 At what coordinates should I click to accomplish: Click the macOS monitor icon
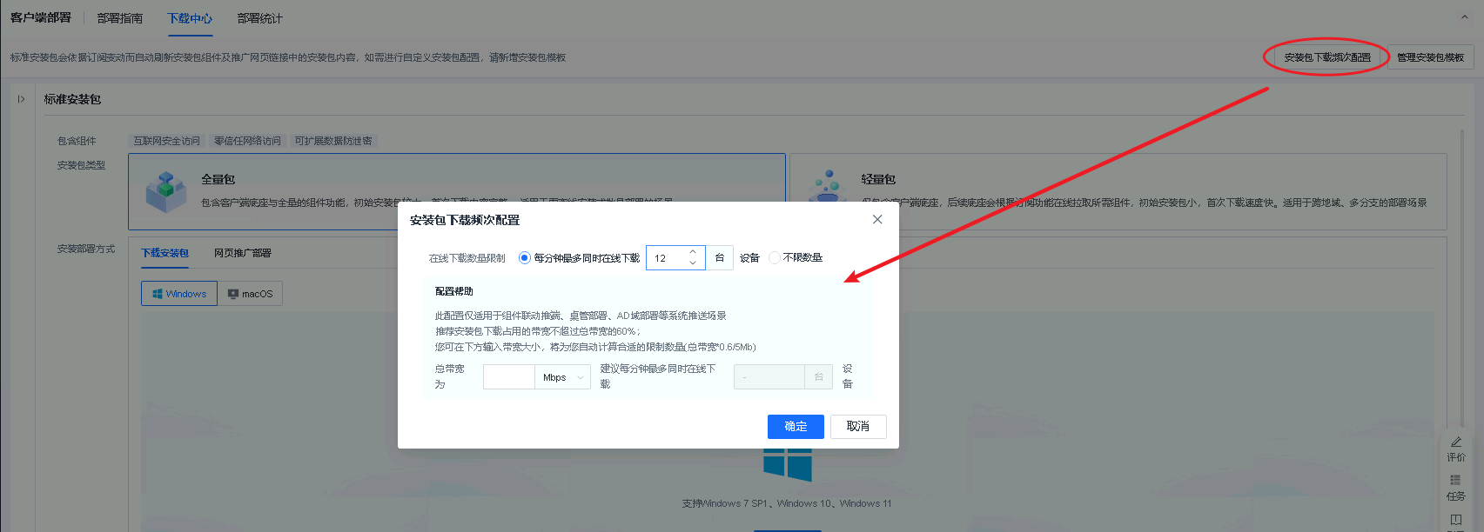(x=233, y=294)
